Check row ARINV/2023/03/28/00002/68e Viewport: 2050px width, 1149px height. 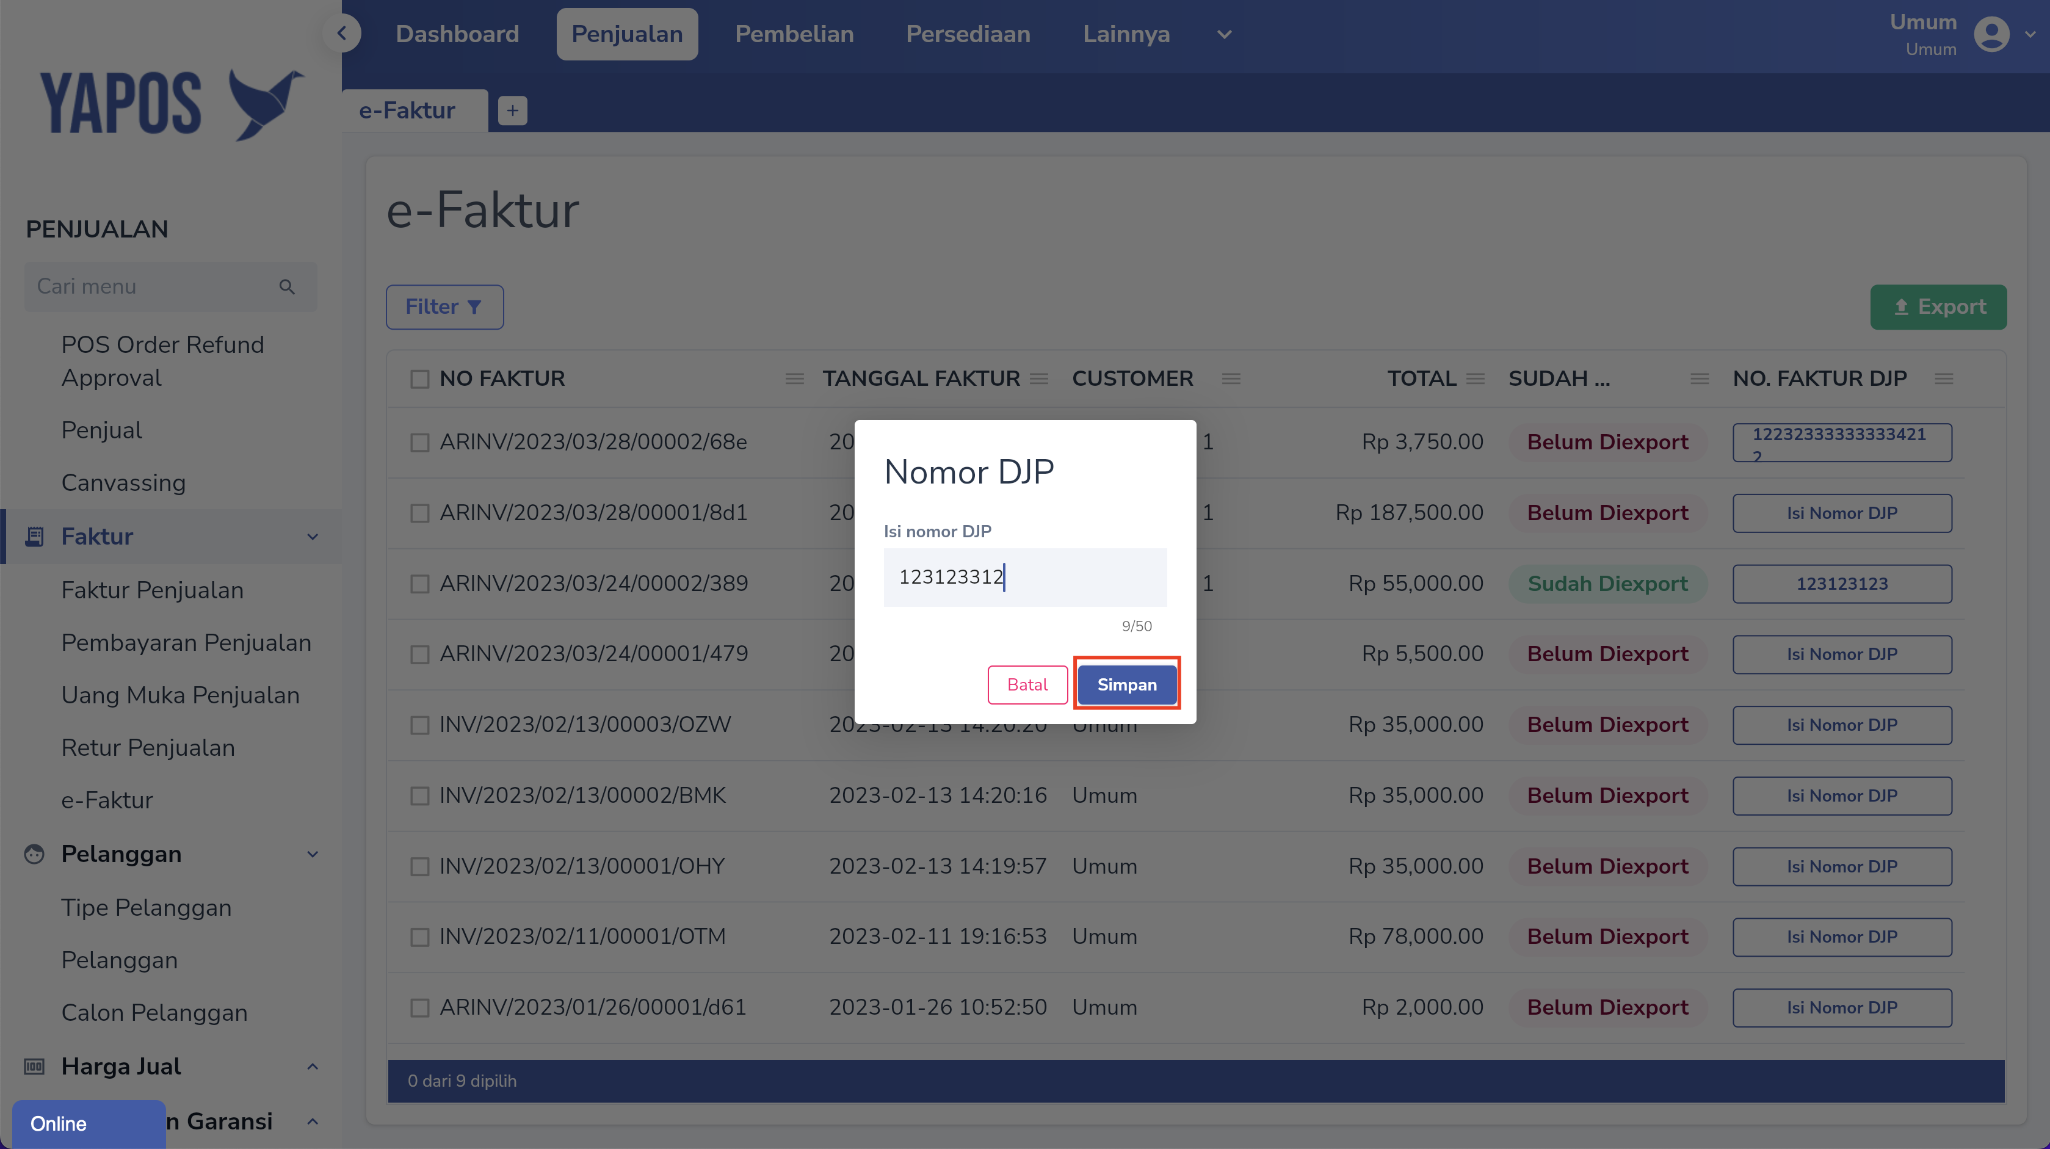pos(419,443)
